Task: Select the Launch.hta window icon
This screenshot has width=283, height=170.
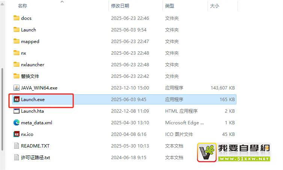Action: pos(17,111)
